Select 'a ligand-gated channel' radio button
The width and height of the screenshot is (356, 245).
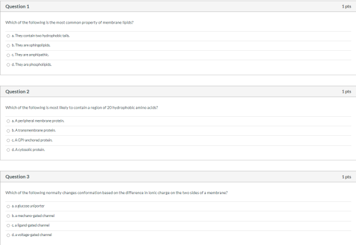8,225
